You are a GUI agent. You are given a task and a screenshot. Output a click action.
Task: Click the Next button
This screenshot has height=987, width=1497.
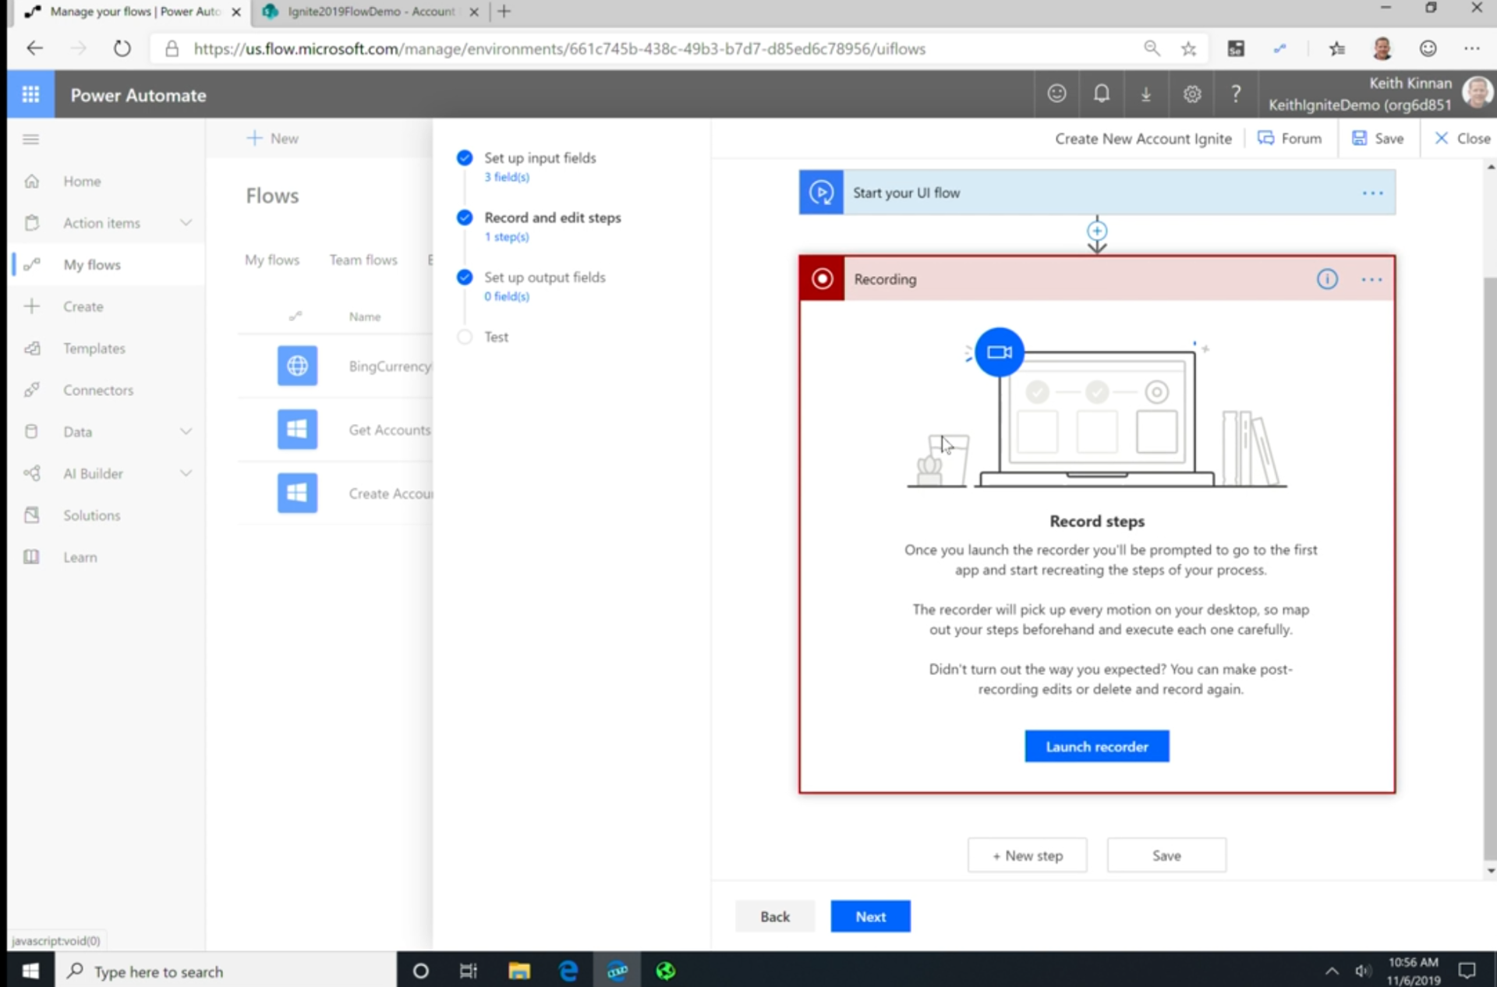(x=870, y=916)
